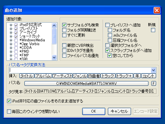
Task: Check the *FMP checkbox
Action: coord(16,56)
